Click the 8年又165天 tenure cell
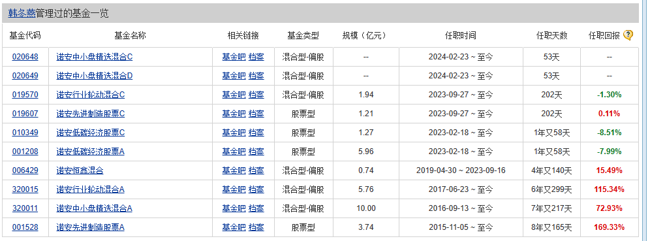 tap(551, 227)
